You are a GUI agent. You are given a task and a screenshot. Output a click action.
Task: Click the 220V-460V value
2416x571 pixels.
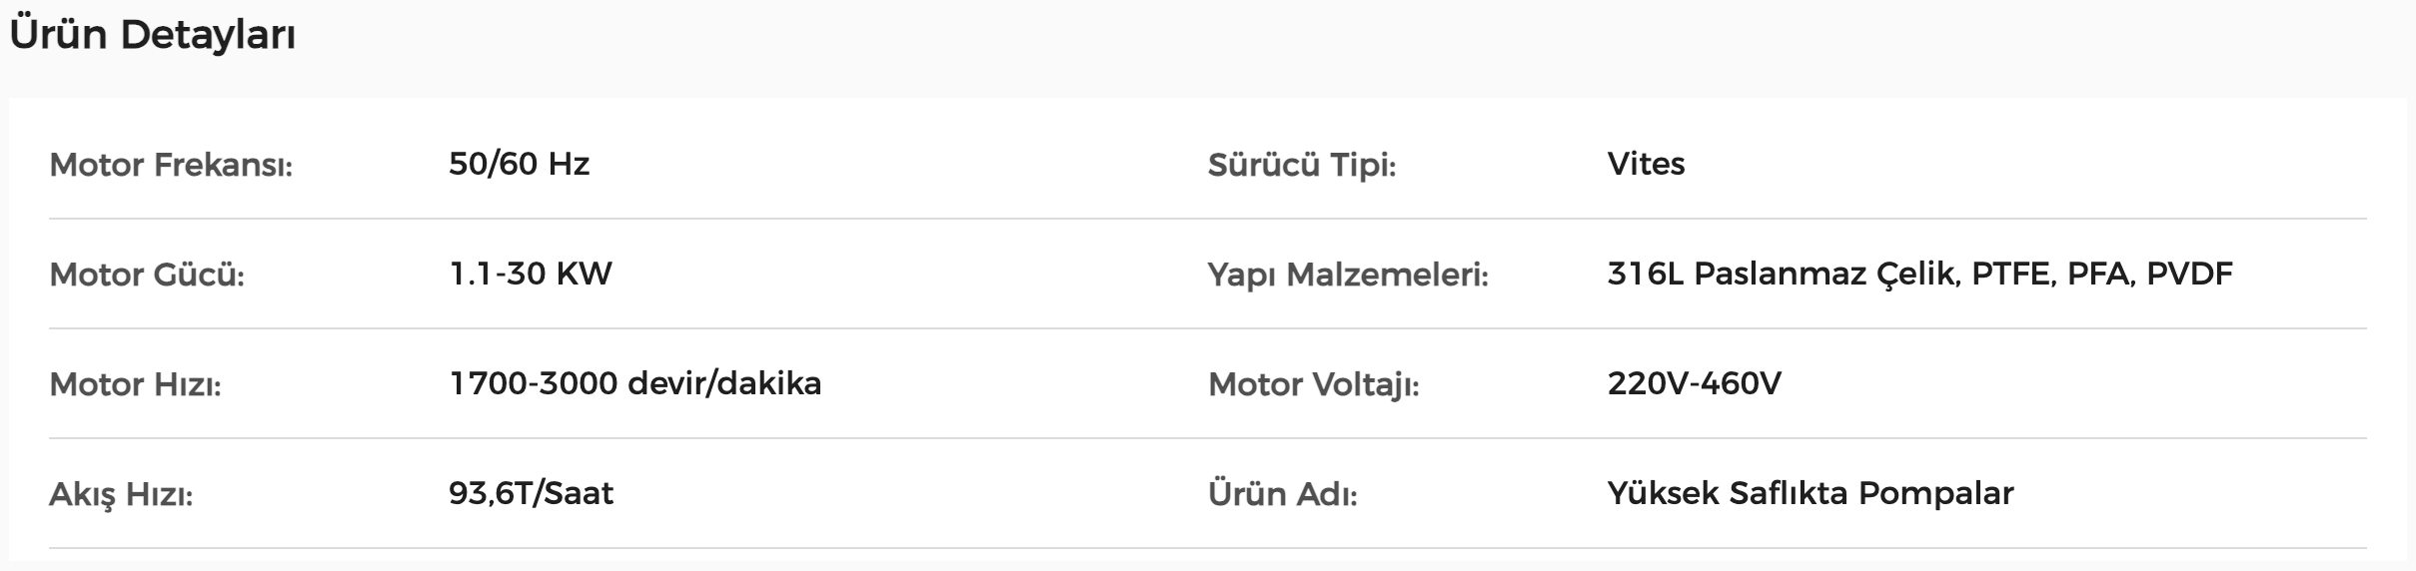(1695, 383)
